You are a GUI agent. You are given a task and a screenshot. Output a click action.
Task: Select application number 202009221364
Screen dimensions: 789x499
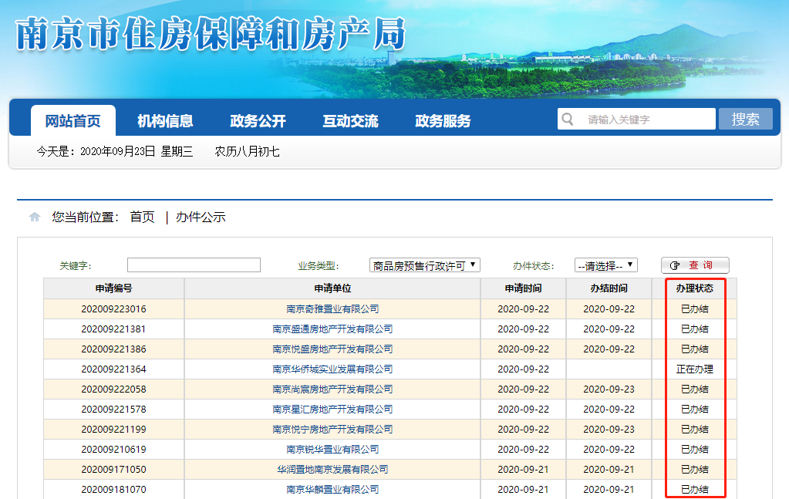tap(113, 369)
